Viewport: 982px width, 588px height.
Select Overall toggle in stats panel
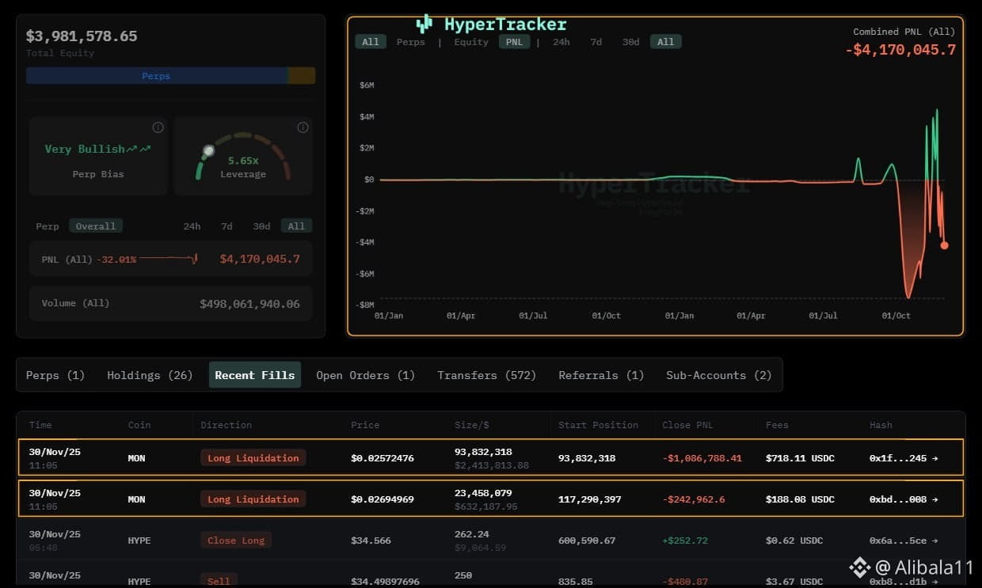(x=96, y=226)
